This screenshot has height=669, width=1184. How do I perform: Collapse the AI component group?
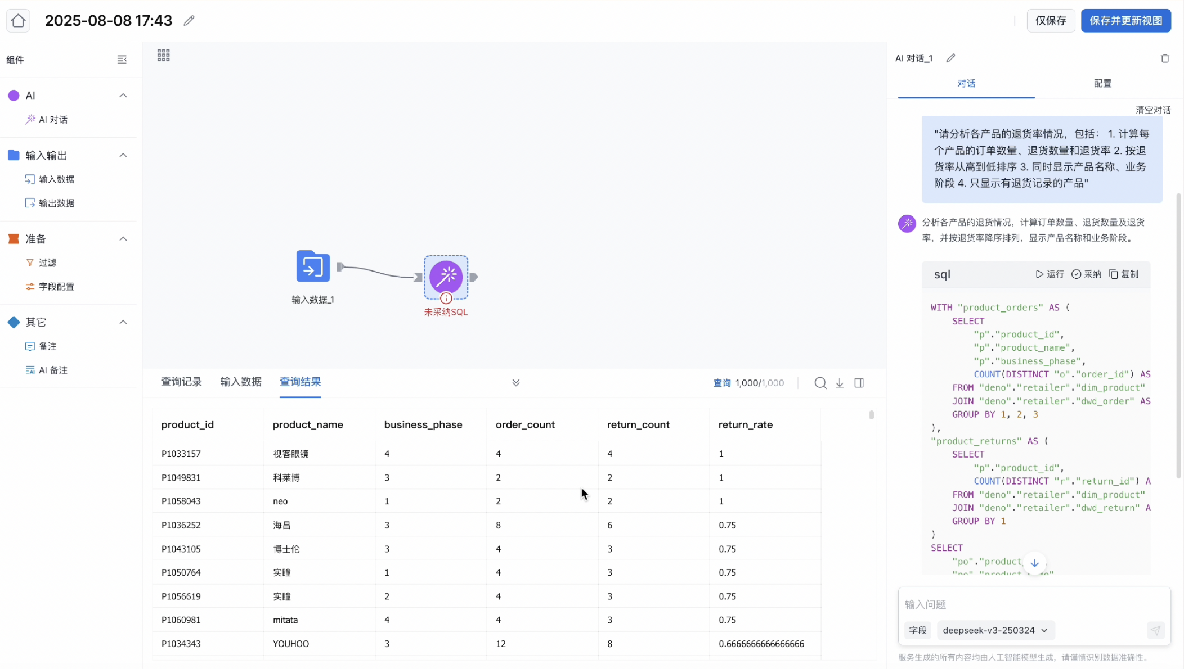123,96
